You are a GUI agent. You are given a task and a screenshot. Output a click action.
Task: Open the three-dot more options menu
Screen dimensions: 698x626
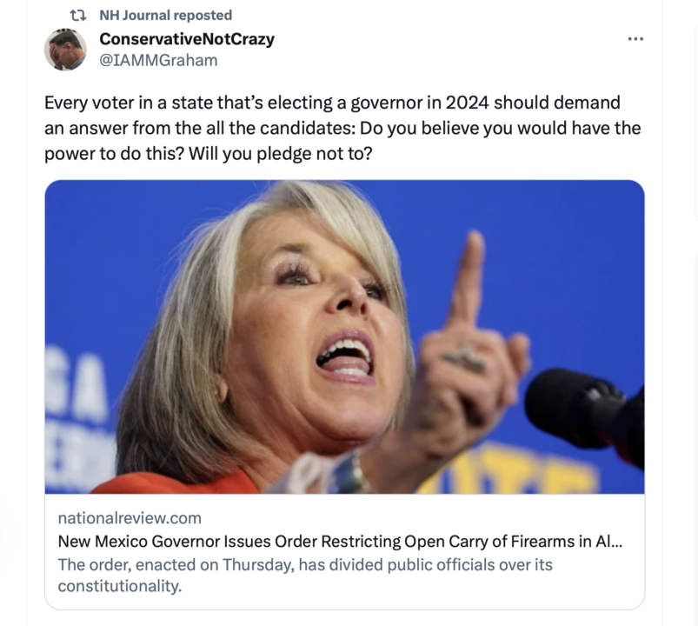(635, 39)
